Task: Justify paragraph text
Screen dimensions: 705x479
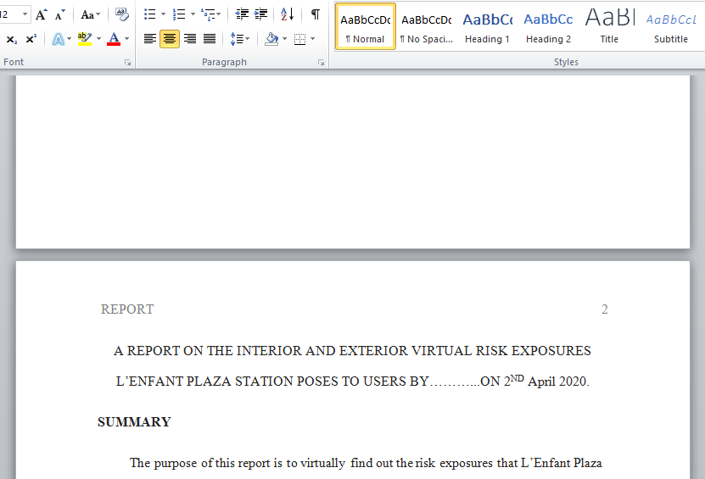Action: coord(210,39)
